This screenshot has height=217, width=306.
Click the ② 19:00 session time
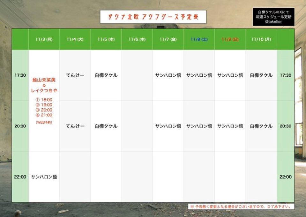coord(44,105)
